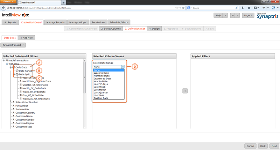The width and height of the screenshot is (280, 150).
Task: Click the plus button to add the filter
Action: coord(185,91)
